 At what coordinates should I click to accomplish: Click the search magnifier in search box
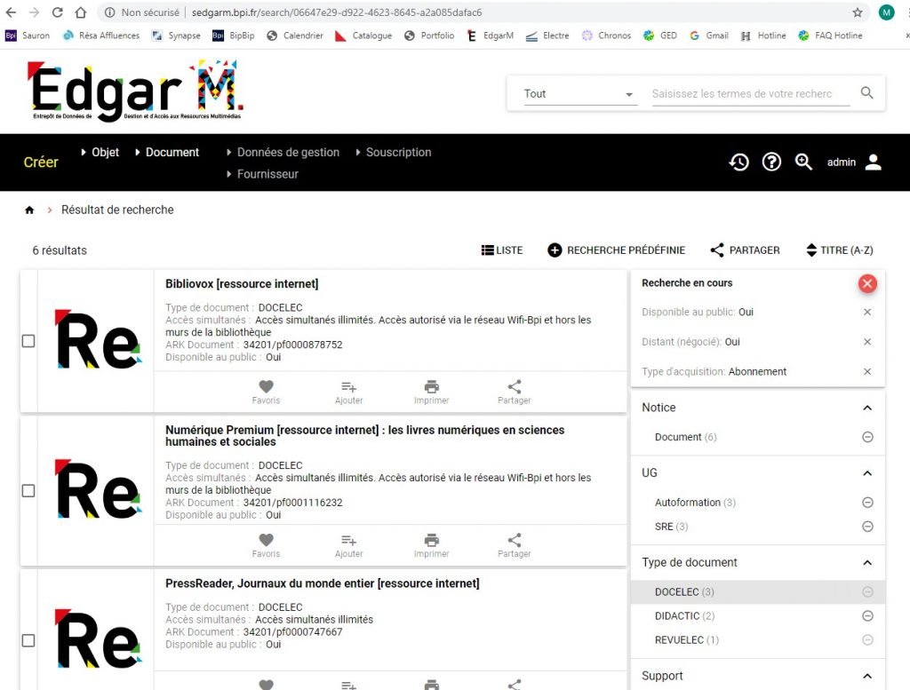point(867,92)
